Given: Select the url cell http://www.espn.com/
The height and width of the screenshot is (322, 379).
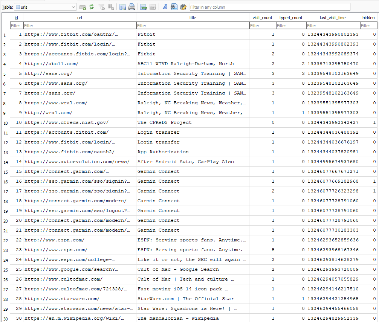Looking at the screenshot, I should point(80,240).
